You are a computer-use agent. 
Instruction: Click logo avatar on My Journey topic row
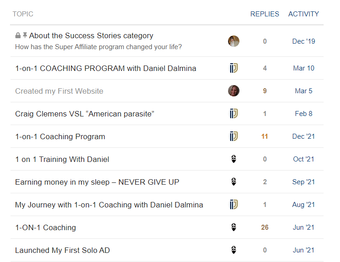tap(234, 205)
